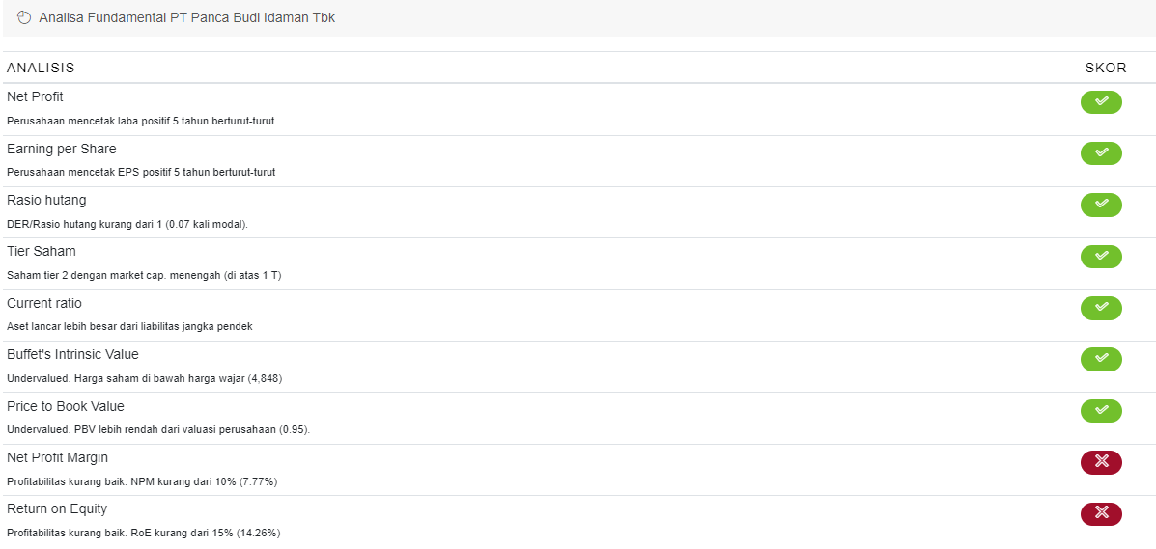Click the icon beside Analisa Fundamental title

point(24,18)
